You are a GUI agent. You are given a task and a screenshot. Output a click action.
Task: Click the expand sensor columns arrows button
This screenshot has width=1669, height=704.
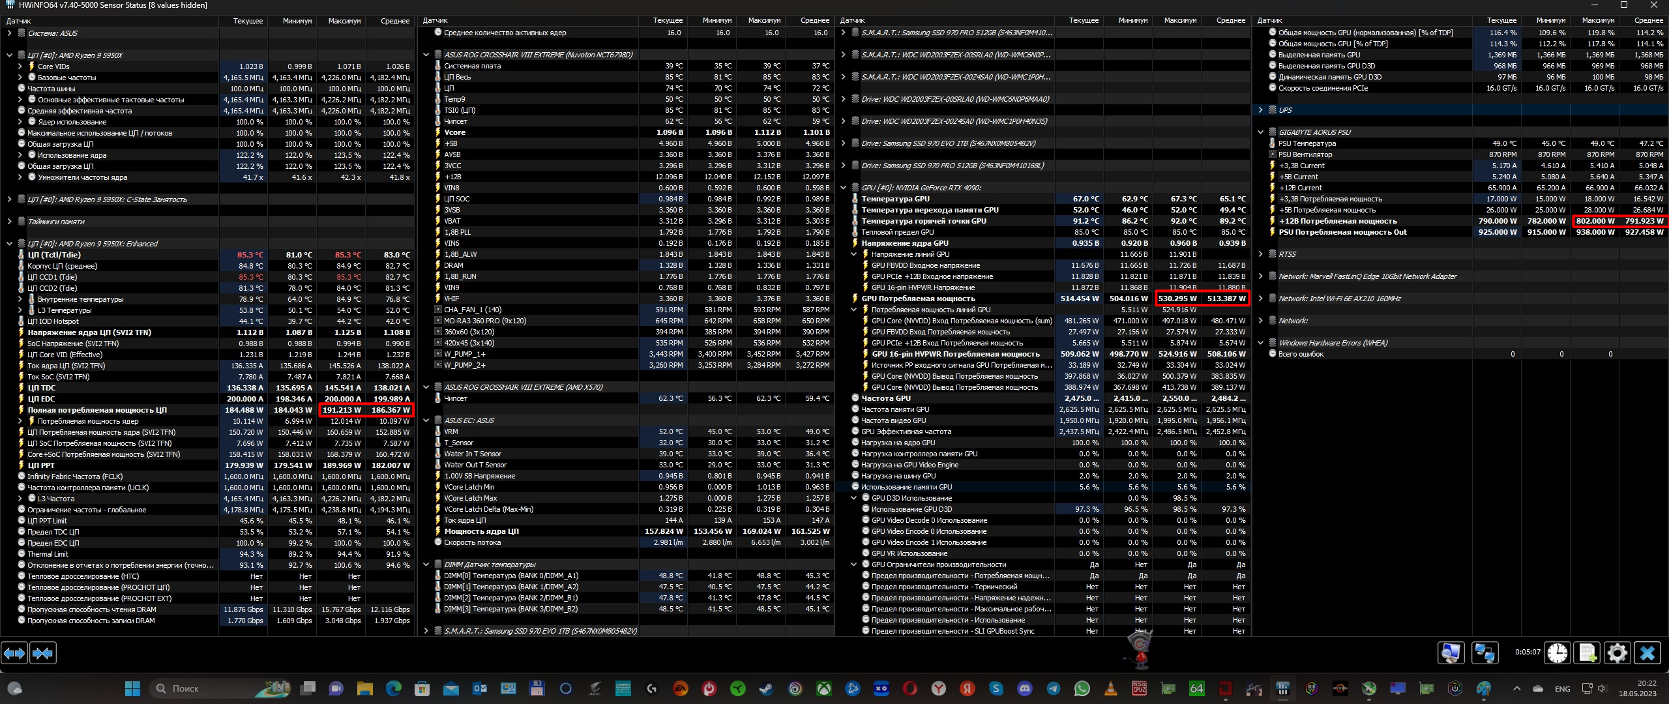(x=15, y=653)
